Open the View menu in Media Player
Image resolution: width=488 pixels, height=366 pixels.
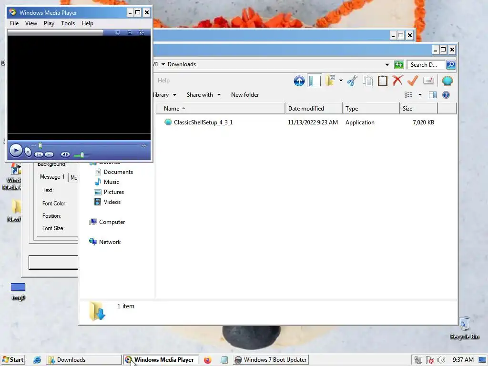pos(31,23)
